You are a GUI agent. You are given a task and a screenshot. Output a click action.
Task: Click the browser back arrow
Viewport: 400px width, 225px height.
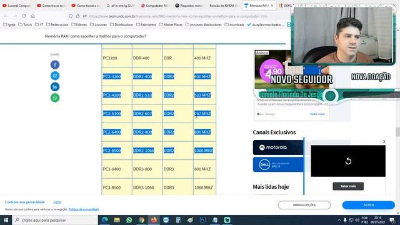6,16
